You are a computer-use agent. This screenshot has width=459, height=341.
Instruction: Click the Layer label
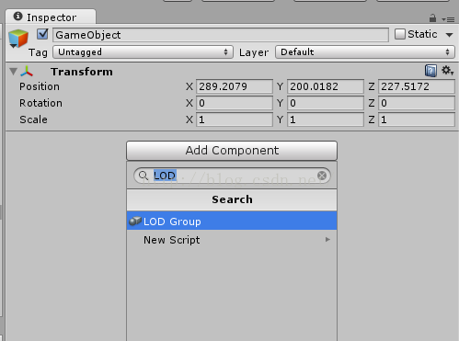pyautogui.click(x=254, y=52)
